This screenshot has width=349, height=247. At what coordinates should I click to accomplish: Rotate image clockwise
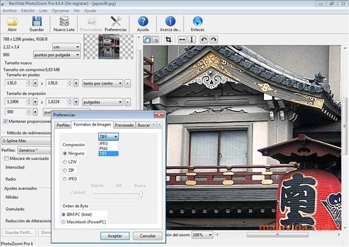[x=214, y=40]
